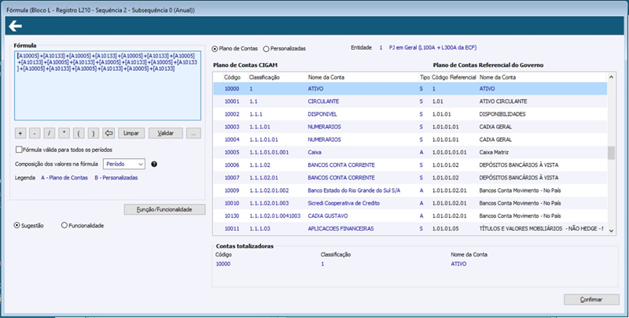629x318 pixels.
Task: Click the Código Referencial column header
Action: (x=454, y=77)
